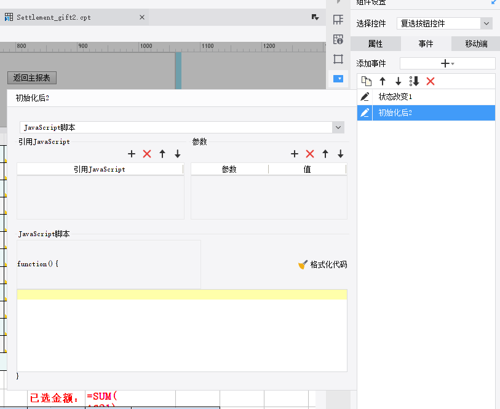Copy the selected event in list
Viewport: 500px width, 409px height.
point(367,81)
